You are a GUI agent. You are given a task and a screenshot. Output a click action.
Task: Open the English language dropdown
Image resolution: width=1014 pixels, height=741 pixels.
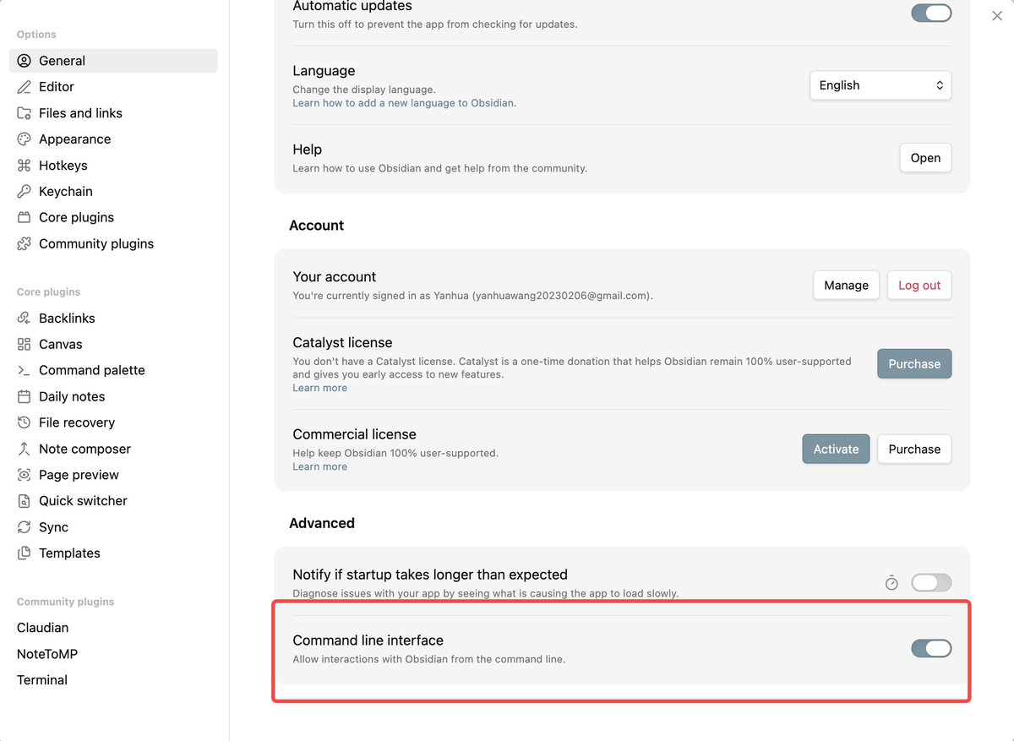point(880,85)
